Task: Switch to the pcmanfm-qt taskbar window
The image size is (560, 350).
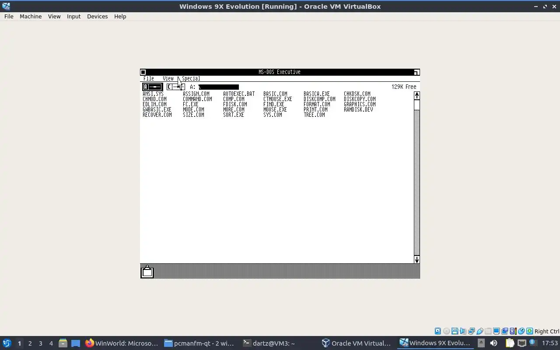Action: [199, 343]
